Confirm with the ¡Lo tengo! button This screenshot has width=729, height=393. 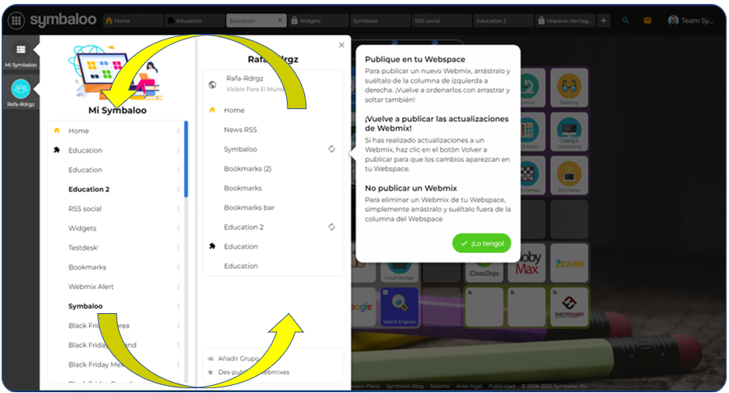pos(482,243)
